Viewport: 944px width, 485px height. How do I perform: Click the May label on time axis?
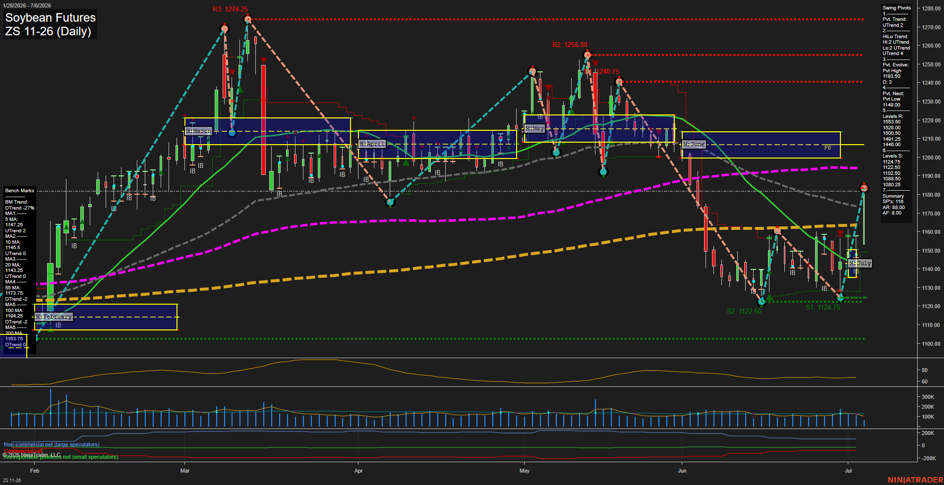pyautogui.click(x=525, y=471)
